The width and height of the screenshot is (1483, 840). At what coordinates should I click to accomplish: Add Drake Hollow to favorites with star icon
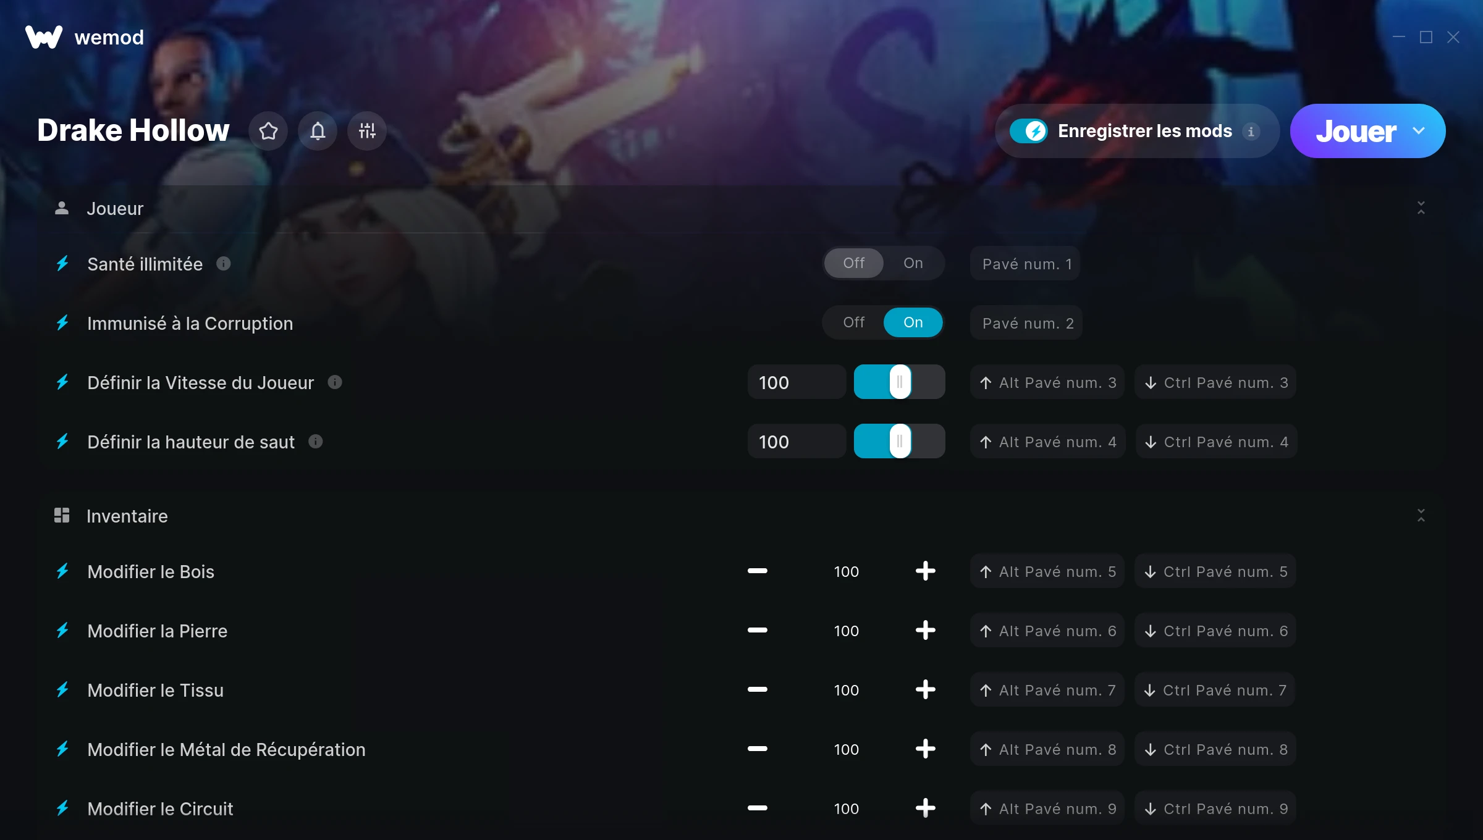click(268, 131)
